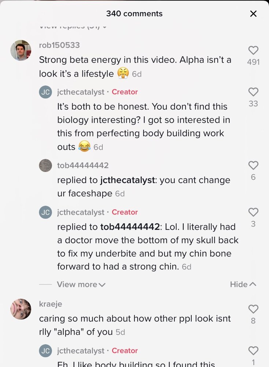The height and width of the screenshot is (367, 269).
Task: Like the bottom jcthecatalyst creator reply
Action: [253, 351]
